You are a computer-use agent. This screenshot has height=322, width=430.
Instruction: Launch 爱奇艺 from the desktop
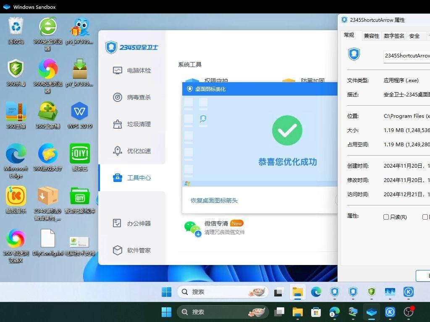(79, 154)
